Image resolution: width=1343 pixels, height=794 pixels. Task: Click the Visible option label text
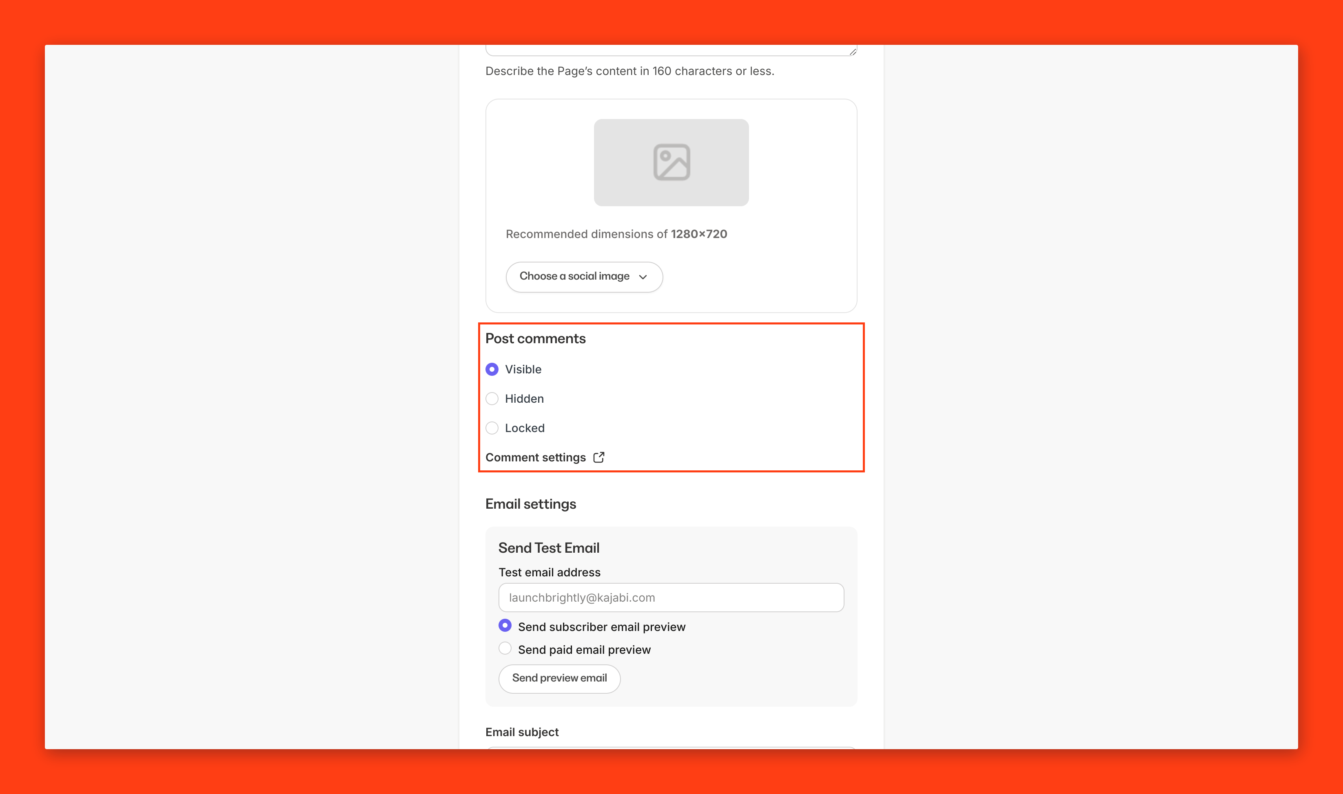click(523, 369)
